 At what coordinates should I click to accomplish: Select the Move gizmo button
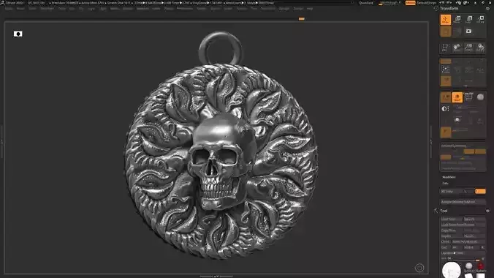457,20
